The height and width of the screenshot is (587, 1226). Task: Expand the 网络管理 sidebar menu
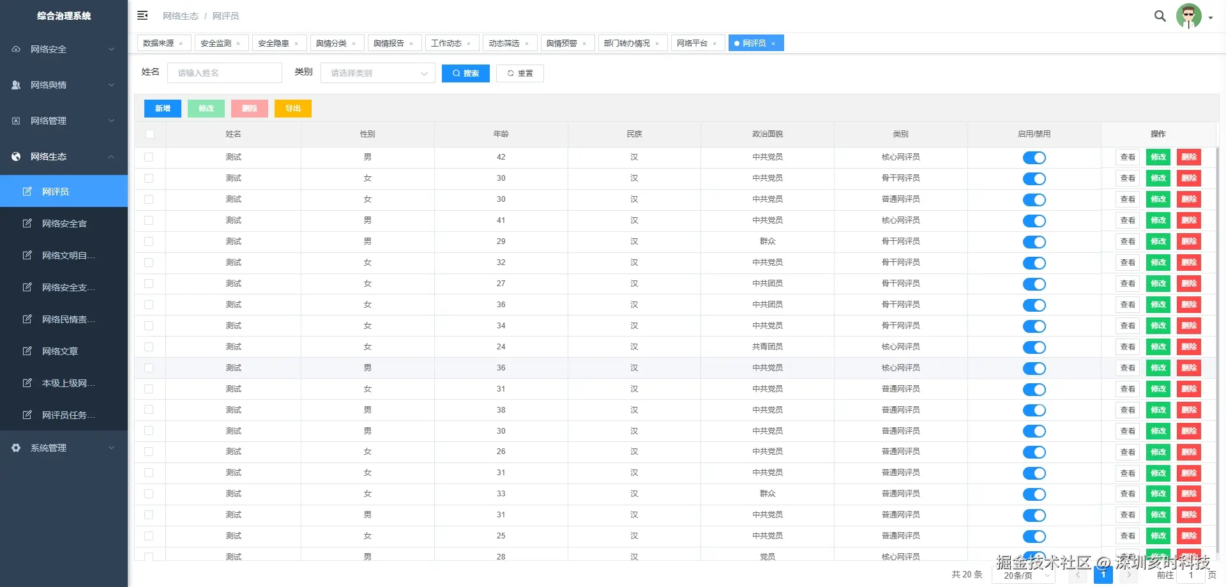64,121
